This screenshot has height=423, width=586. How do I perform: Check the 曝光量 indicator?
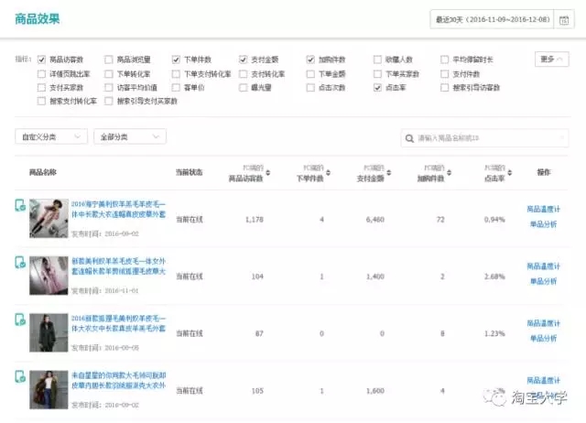(244, 88)
